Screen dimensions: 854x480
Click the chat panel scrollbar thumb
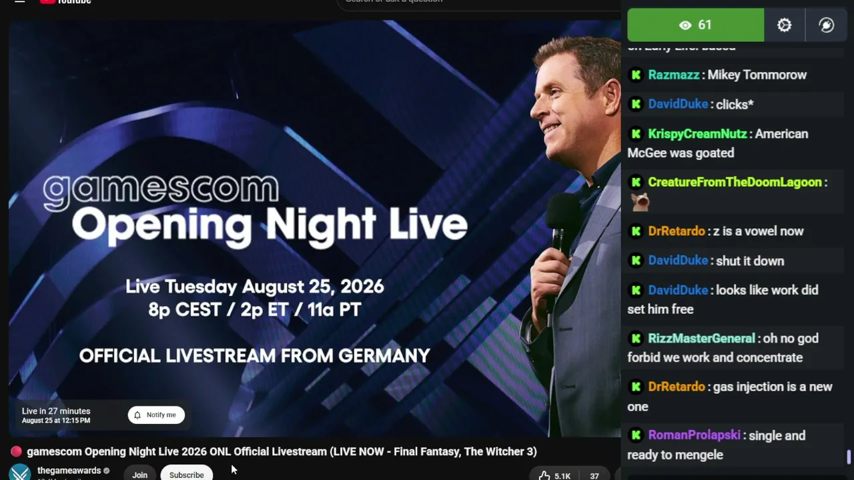(849, 457)
